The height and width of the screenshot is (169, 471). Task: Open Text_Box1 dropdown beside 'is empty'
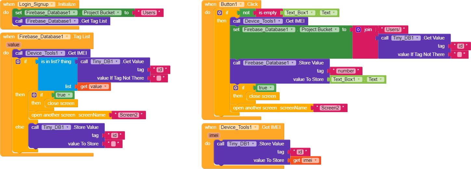point(300,13)
